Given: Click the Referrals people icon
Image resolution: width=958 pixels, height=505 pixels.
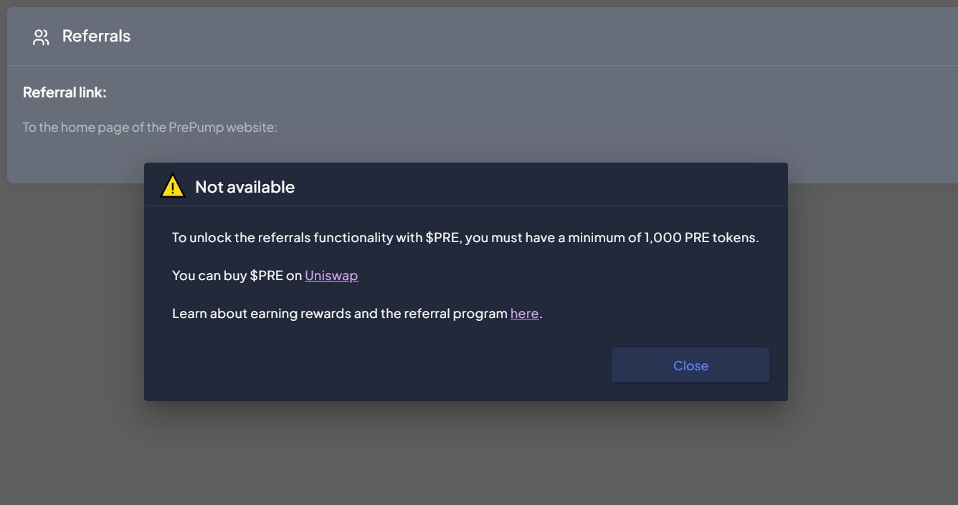Looking at the screenshot, I should pos(41,37).
